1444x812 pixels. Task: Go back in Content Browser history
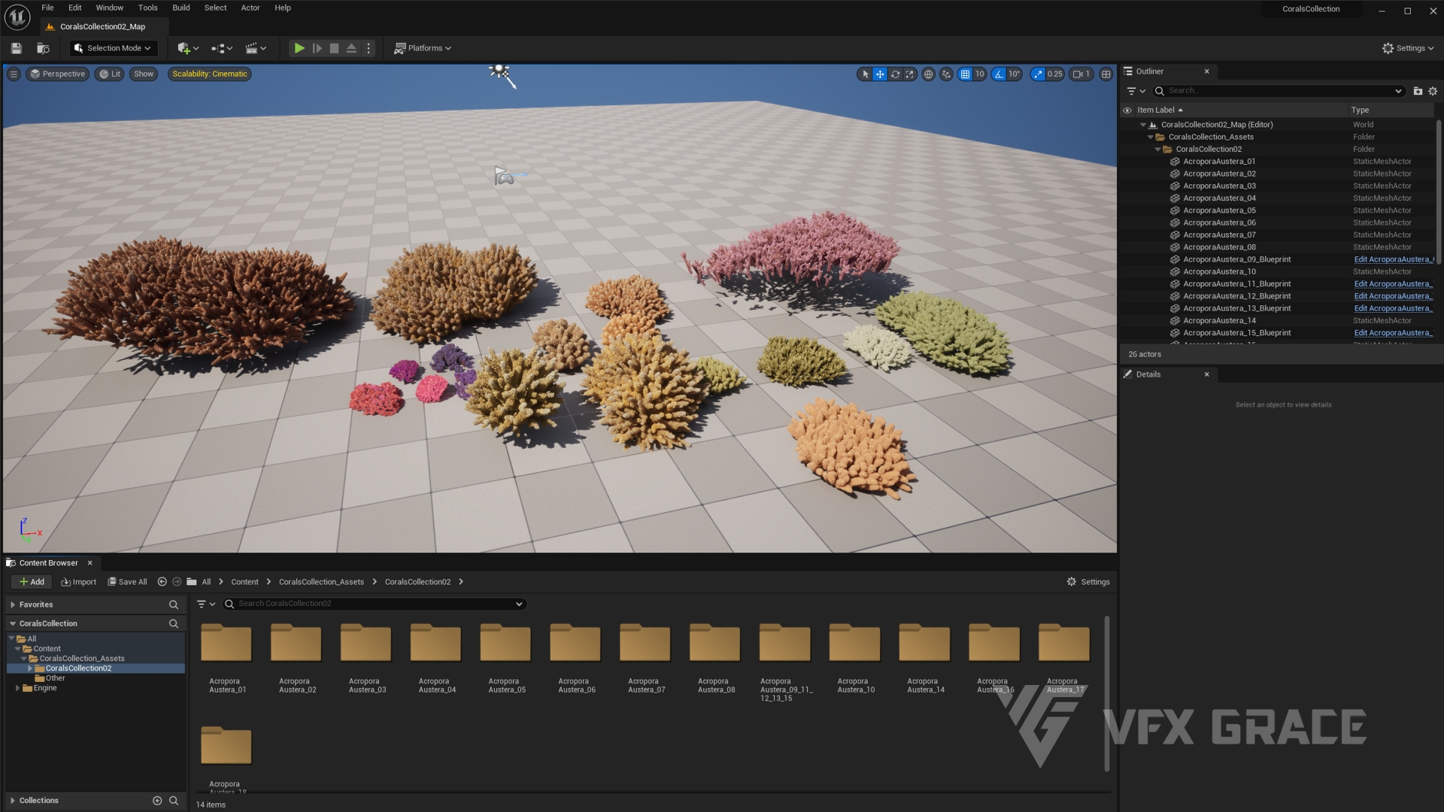162,582
